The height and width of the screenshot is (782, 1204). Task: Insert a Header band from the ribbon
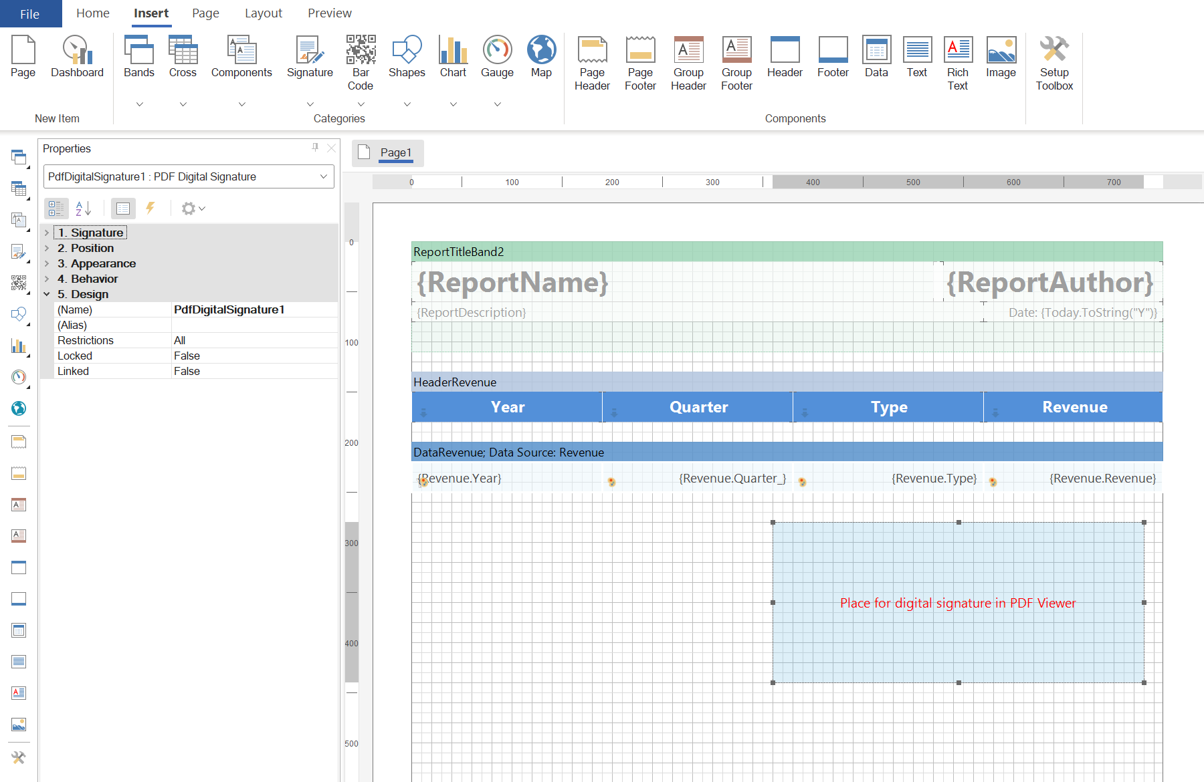[x=785, y=56]
